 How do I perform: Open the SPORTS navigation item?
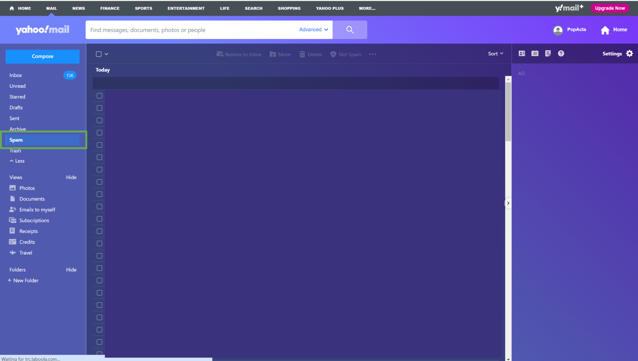tap(144, 8)
